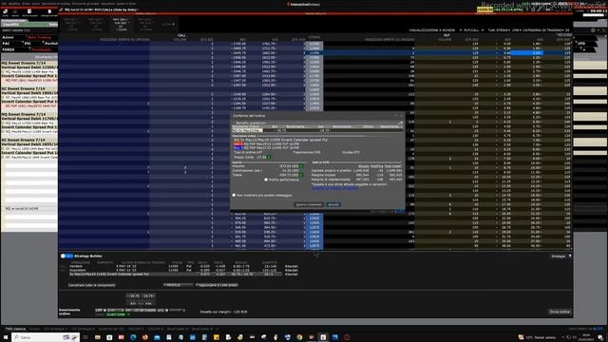Click Aggiungere a Liste prezzi
608x342 pixels.
pos(218,285)
